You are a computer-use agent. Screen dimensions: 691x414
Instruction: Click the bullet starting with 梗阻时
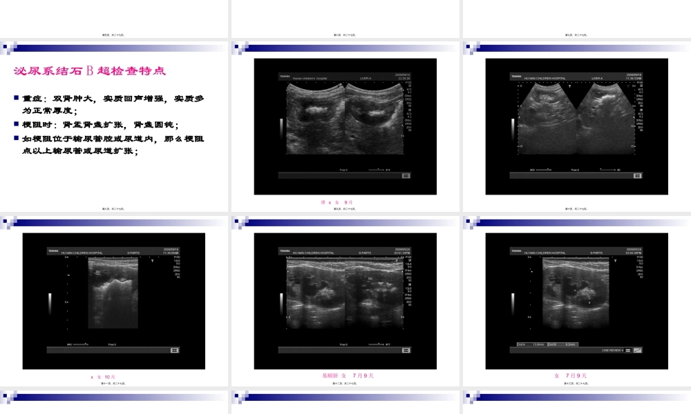tap(101, 125)
